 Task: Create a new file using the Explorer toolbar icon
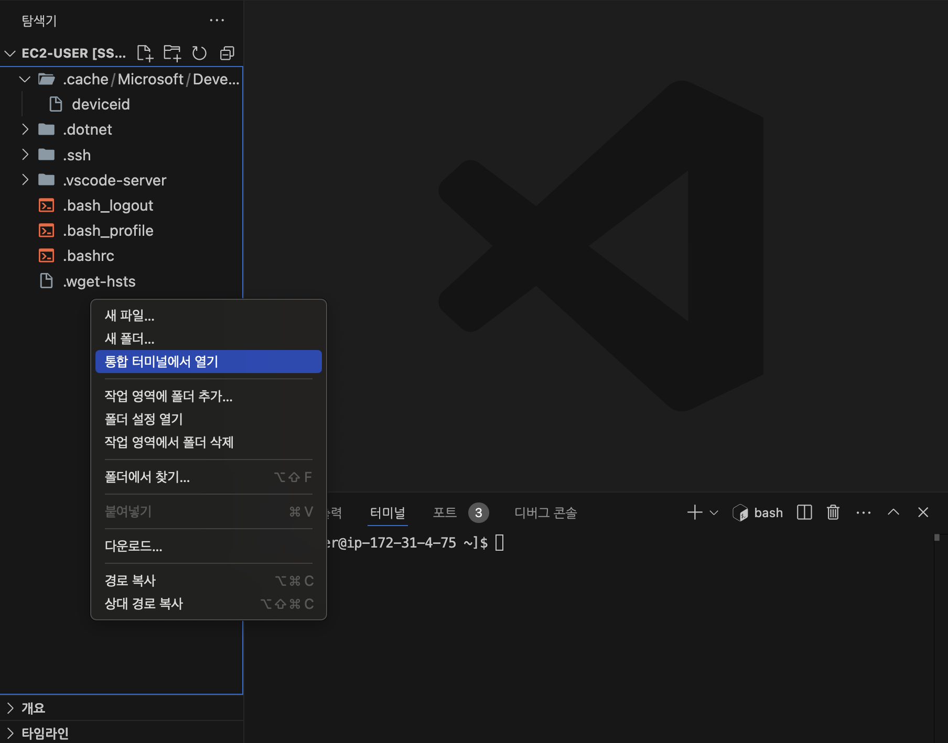coord(145,52)
